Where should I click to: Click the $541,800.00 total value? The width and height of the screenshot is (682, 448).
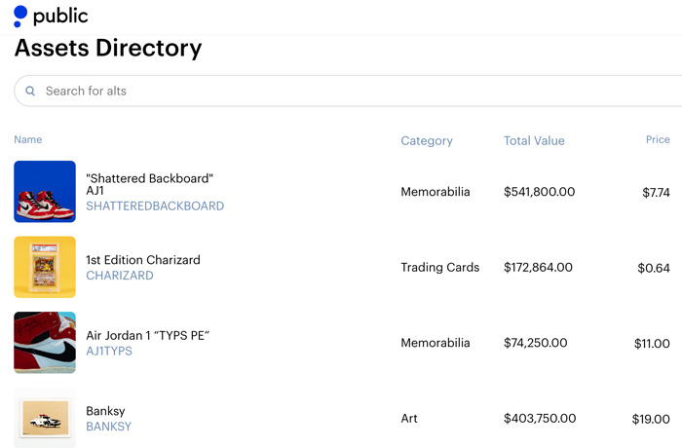[540, 192]
